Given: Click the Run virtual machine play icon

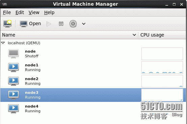Looking at the screenshot, I should pos(49,24).
